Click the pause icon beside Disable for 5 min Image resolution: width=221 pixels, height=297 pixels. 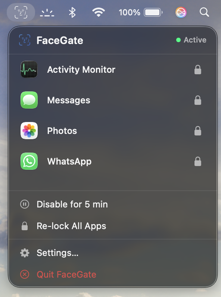[x=25, y=204]
